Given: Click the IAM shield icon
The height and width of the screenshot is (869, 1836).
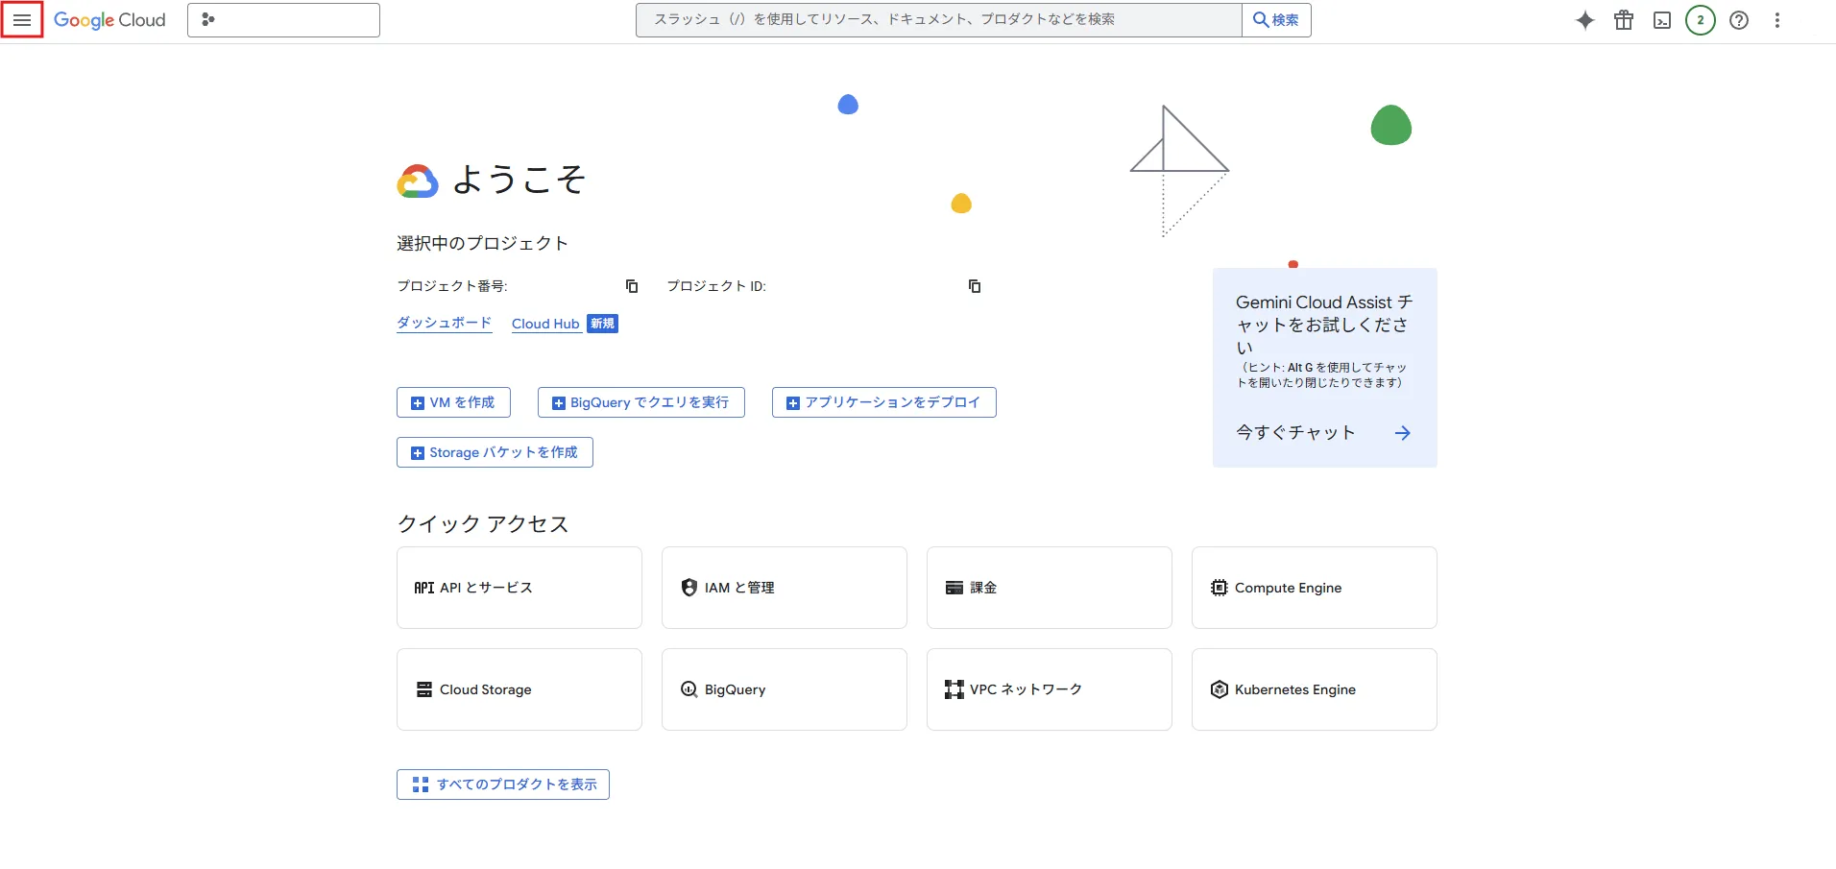Looking at the screenshot, I should click(x=688, y=588).
